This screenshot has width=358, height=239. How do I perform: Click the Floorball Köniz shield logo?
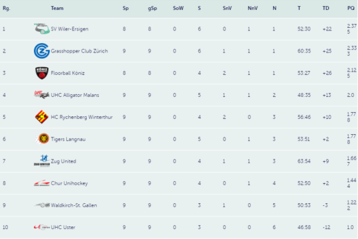[x=42, y=73]
